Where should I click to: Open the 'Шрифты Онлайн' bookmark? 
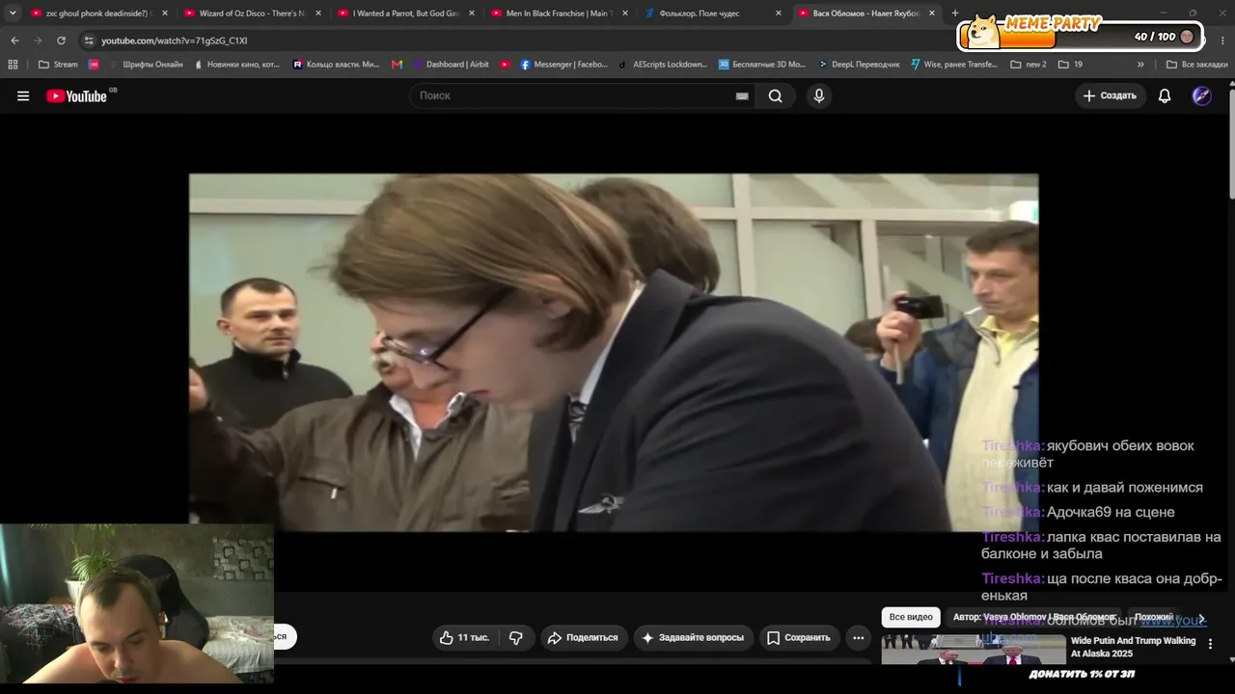click(145, 65)
